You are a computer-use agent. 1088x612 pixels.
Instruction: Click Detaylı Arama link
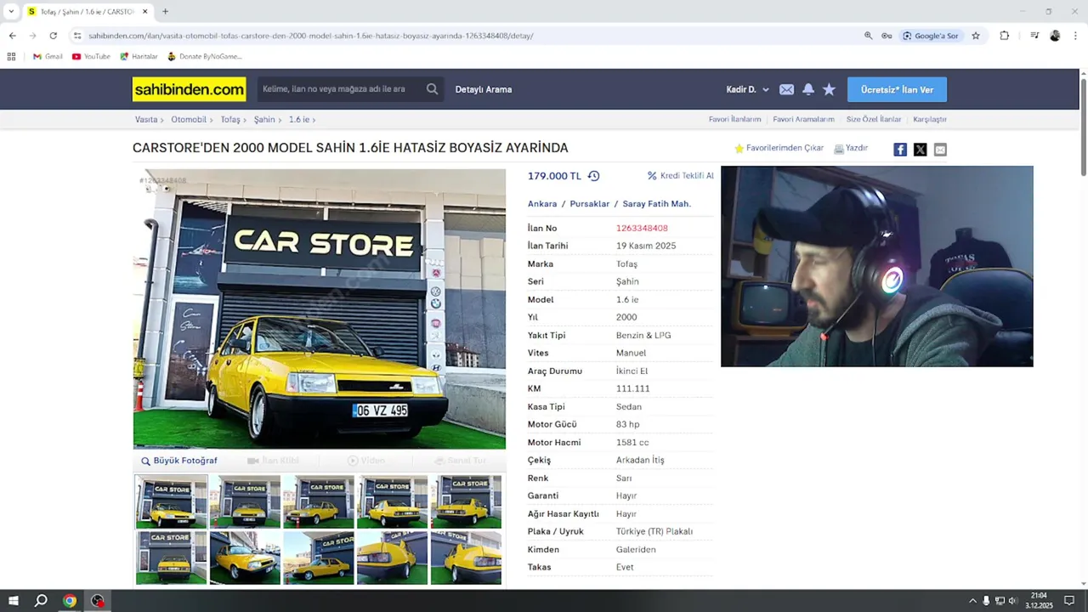(x=484, y=89)
